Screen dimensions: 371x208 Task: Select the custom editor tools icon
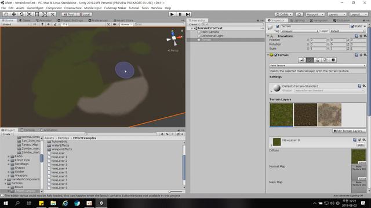click(x=53, y=14)
